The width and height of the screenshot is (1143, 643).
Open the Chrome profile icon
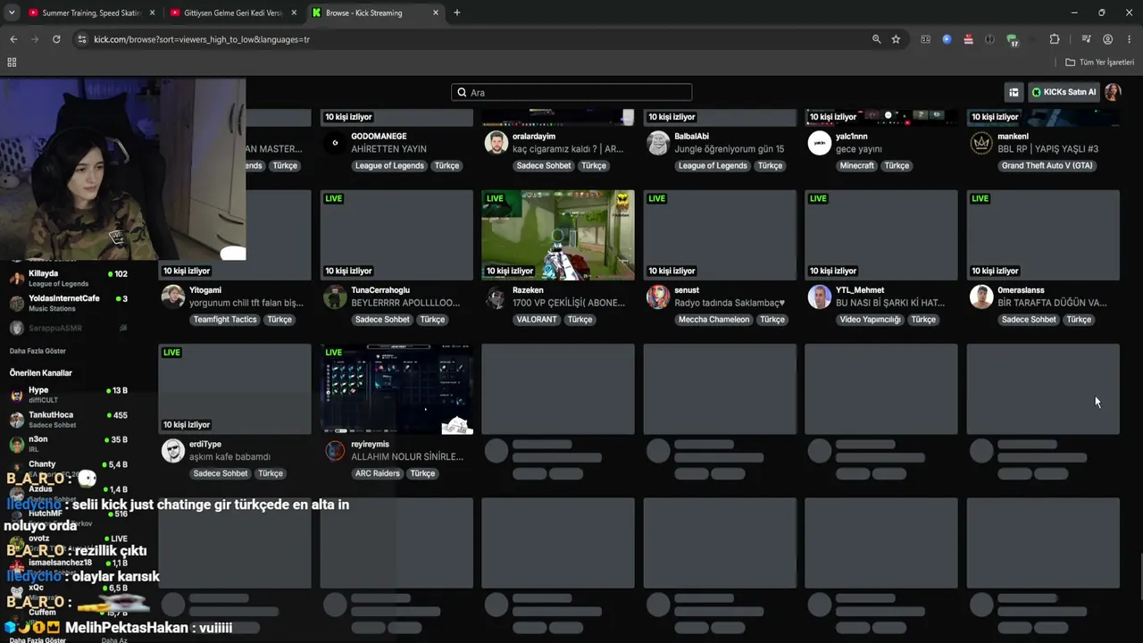pos(1107,39)
